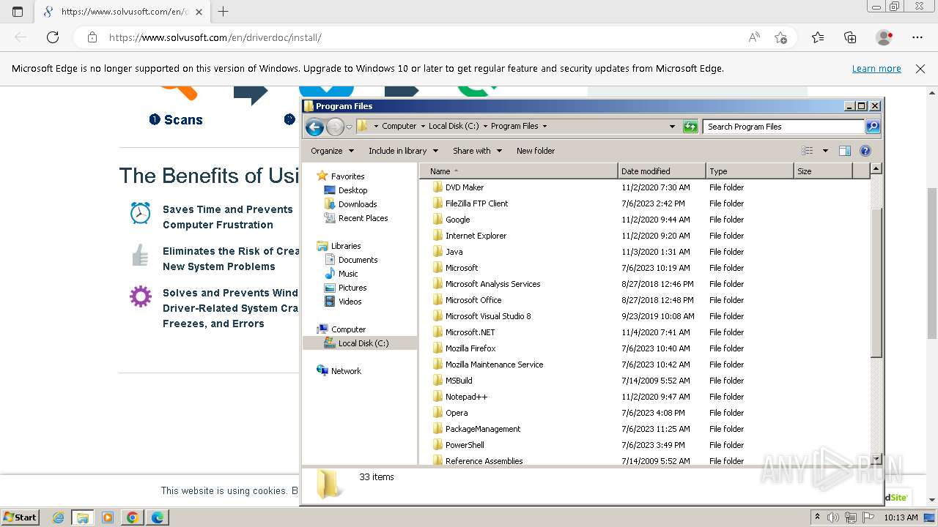
Task: Open Edge tab actions icon
Action: coord(18,12)
